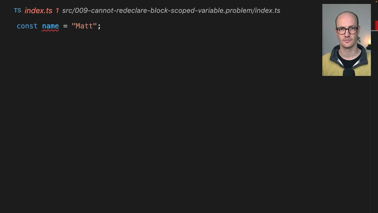Click empty editor area below the code
Screen dimensions: 378x213
click(177, 118)
